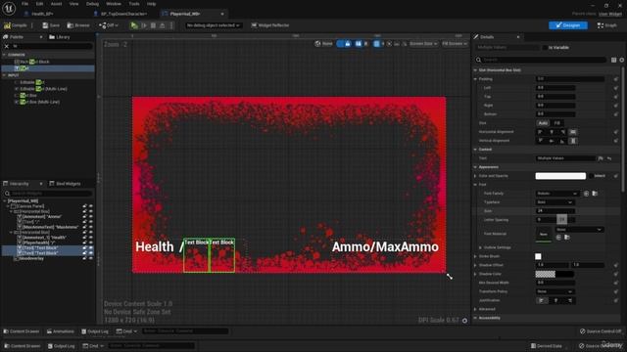Viewport: 627px width, 352px height.
Task: Choose vertical alignment fill icon
Action: pyautogui.click(x=573, y=141)
